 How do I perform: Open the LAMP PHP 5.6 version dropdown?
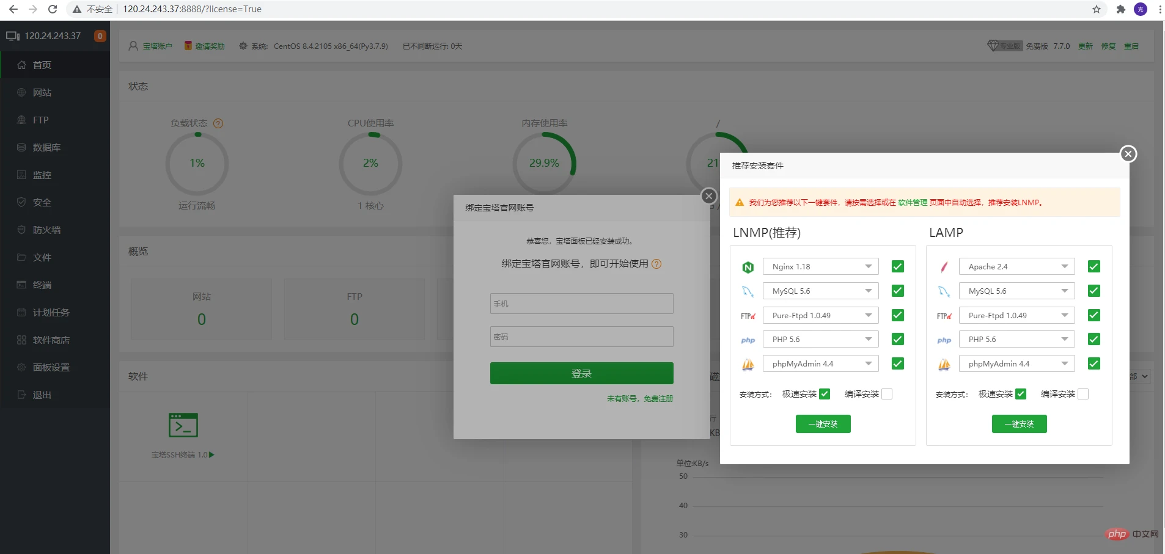point(1017,339)
